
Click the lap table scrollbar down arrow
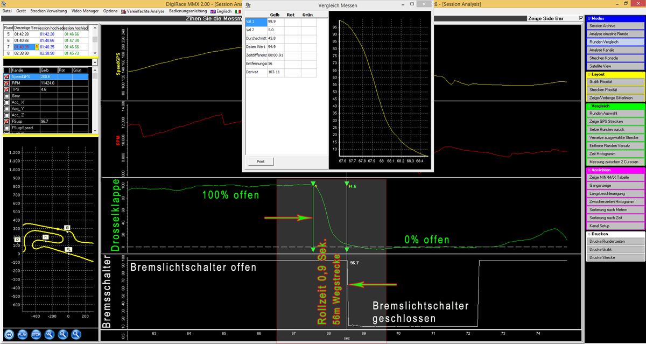95,53
